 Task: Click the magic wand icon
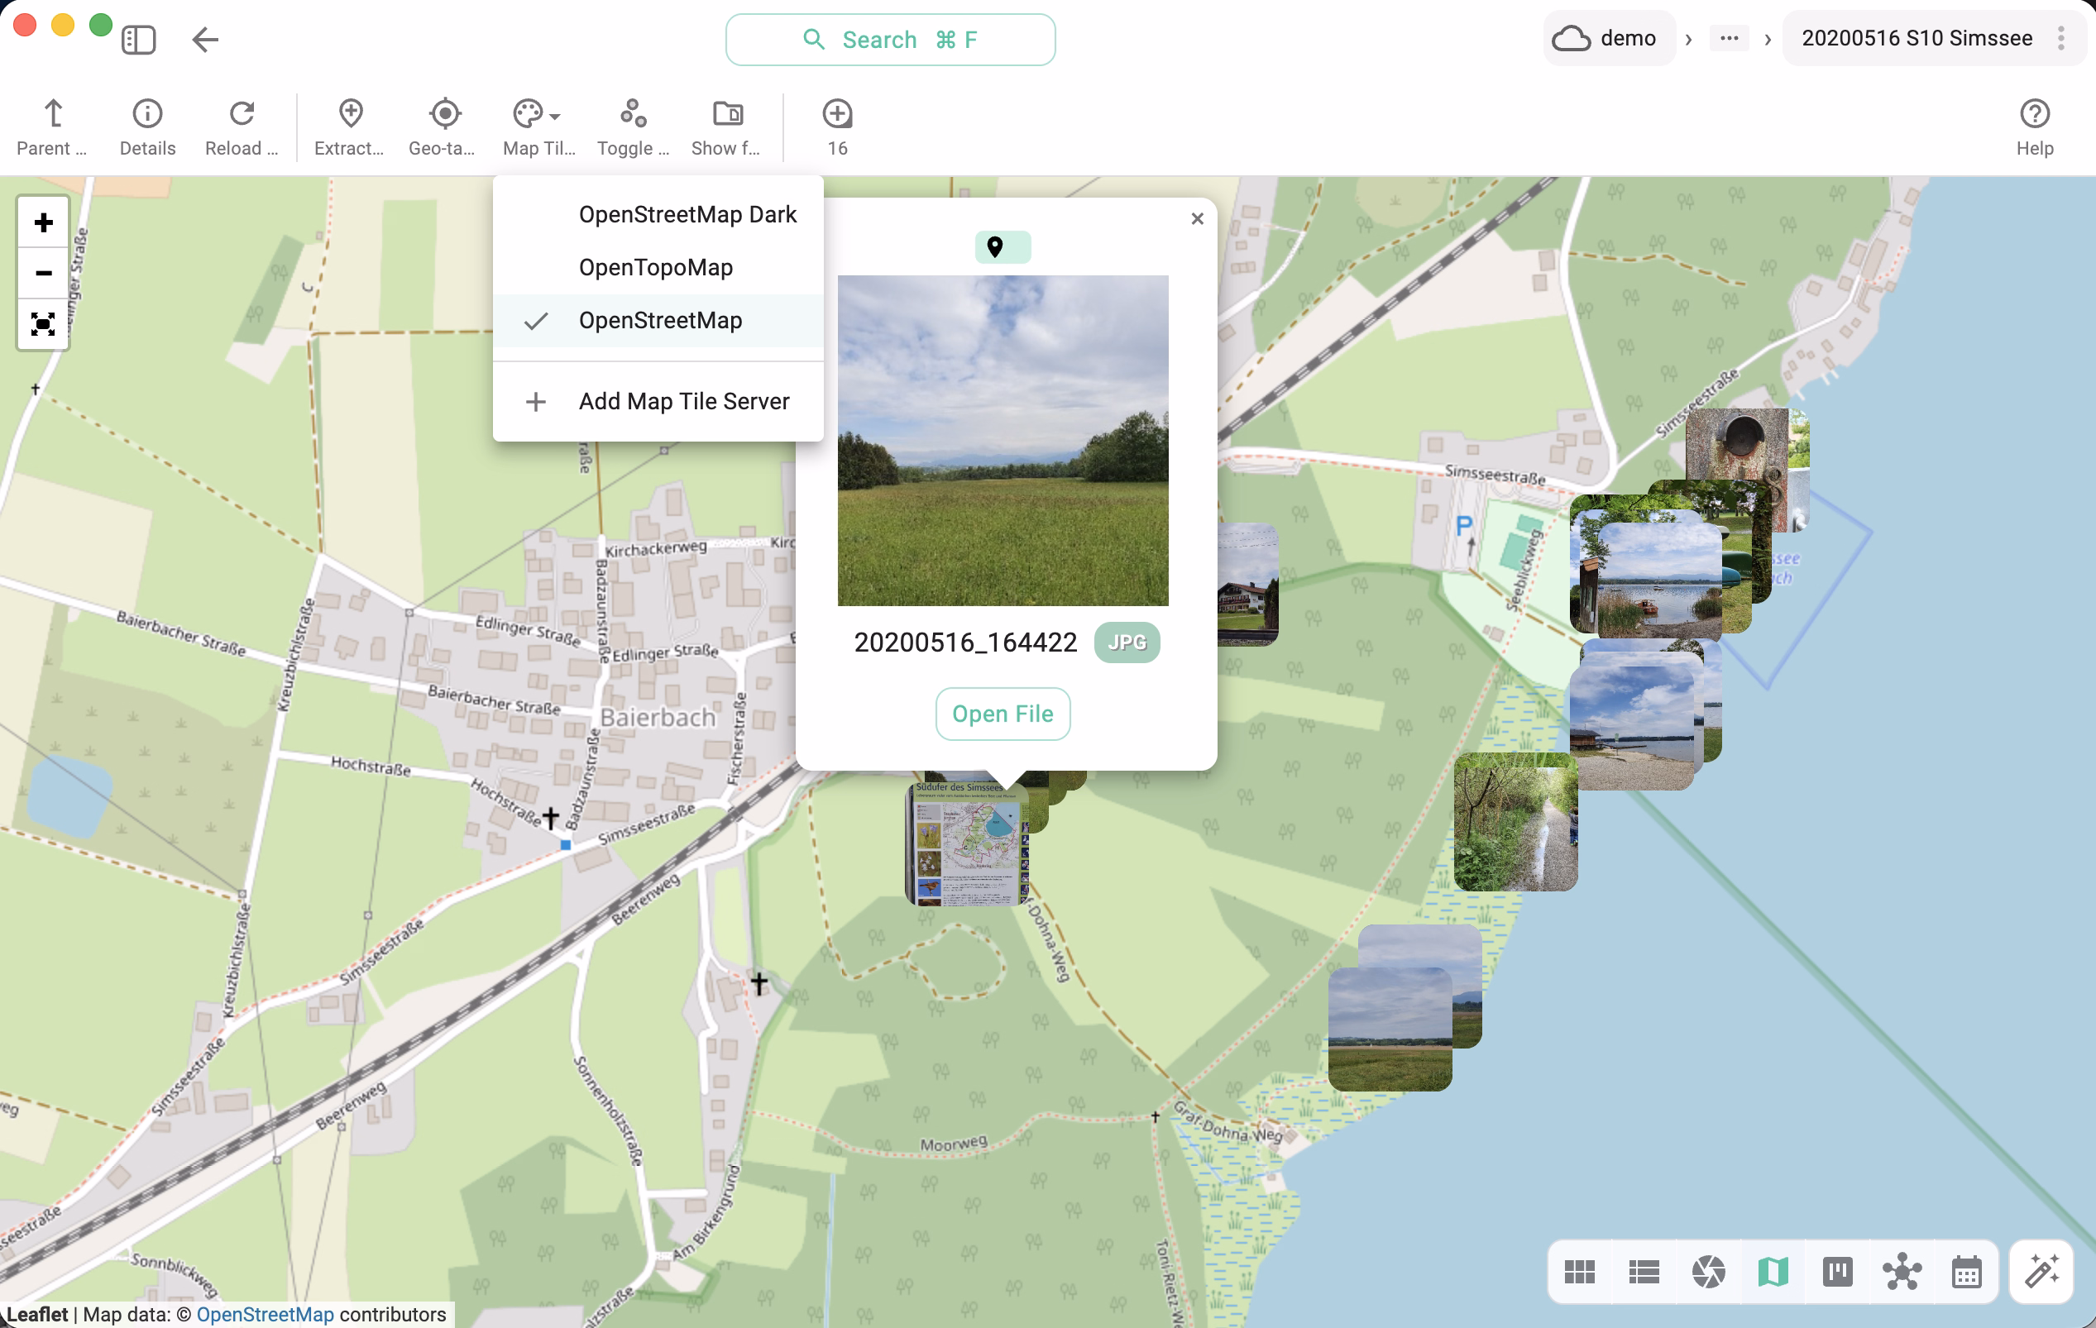click(x=2041, y=1273)
